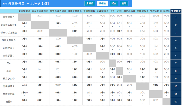Click column header 大森学園C
Viewport: 182px width, 106px height.
(102, 11)
